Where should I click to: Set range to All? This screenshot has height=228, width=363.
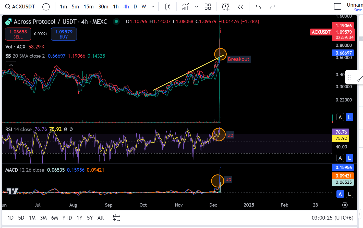click(101, 218)
